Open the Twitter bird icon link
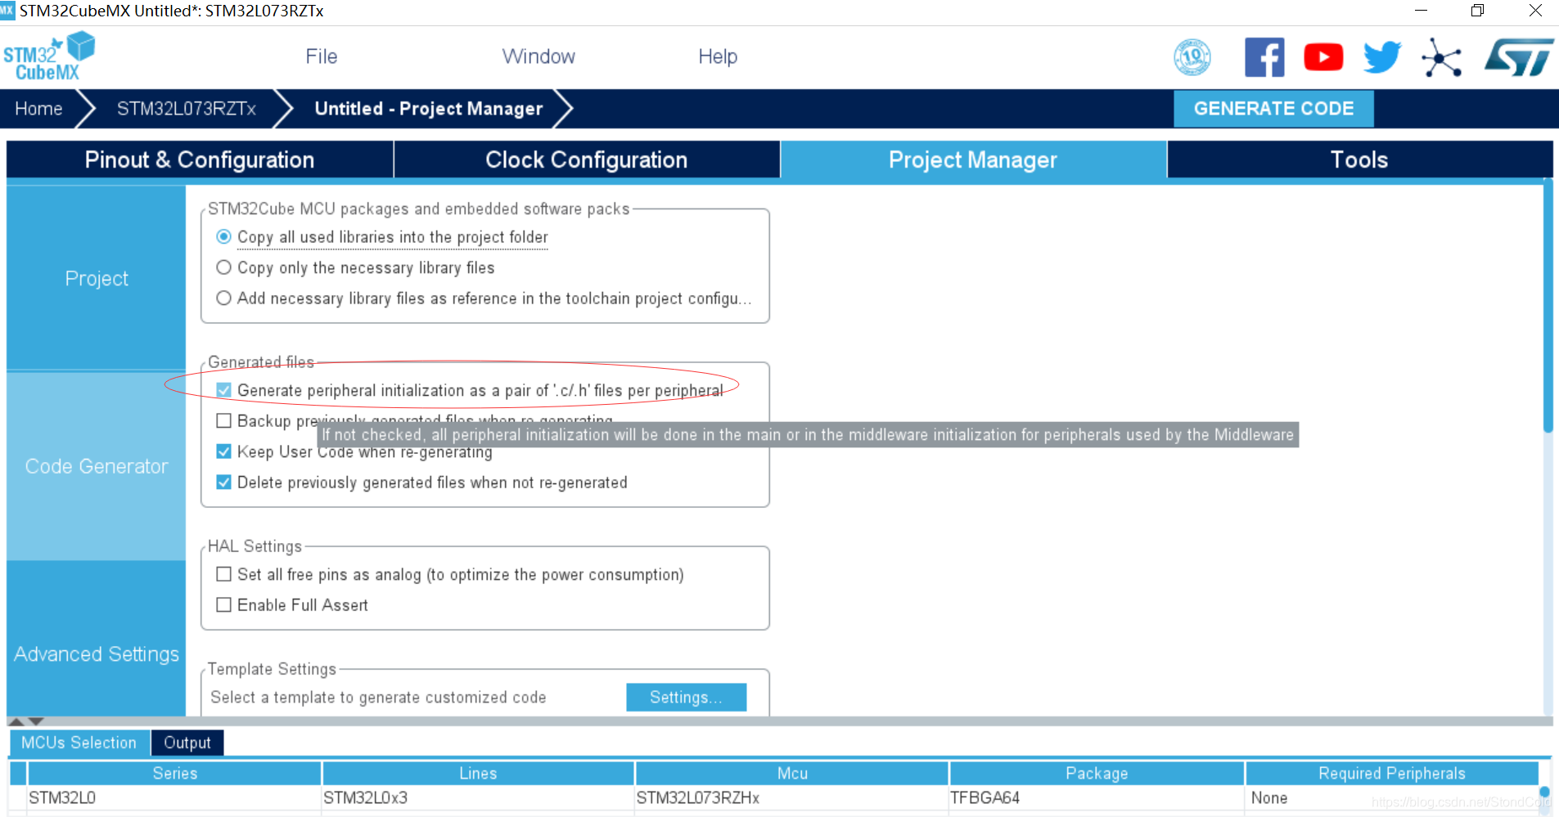 [1382, 57]
